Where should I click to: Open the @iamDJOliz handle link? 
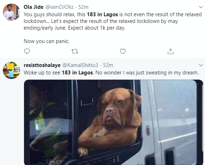point(59,7)
